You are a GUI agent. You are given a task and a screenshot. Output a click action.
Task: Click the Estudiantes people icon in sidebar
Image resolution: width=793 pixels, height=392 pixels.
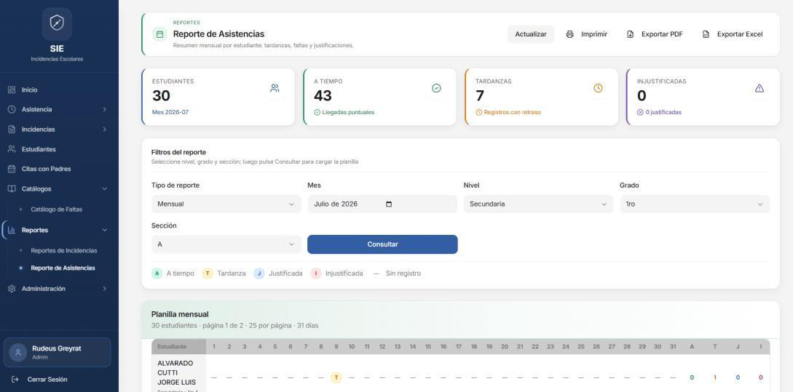(12, 149)
